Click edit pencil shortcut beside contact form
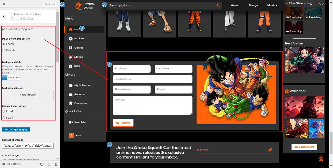 pyautogui.click(x=109, y=64)
